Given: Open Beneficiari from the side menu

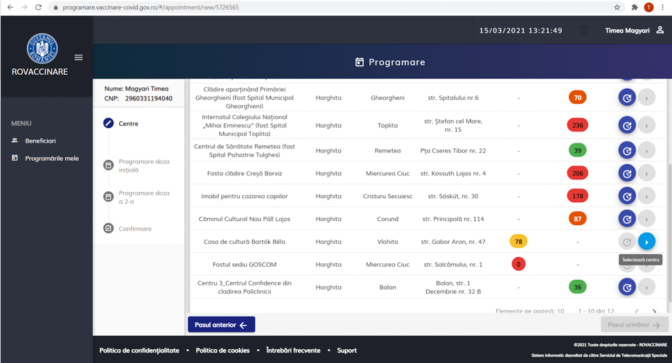Looking at the screenshot, I should point(40,141).
